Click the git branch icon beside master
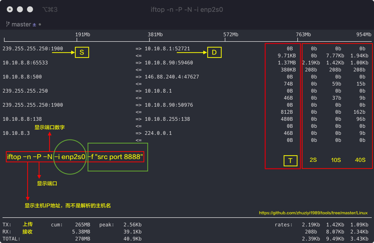This screenshot has height=243, width=374. (8, 24)
